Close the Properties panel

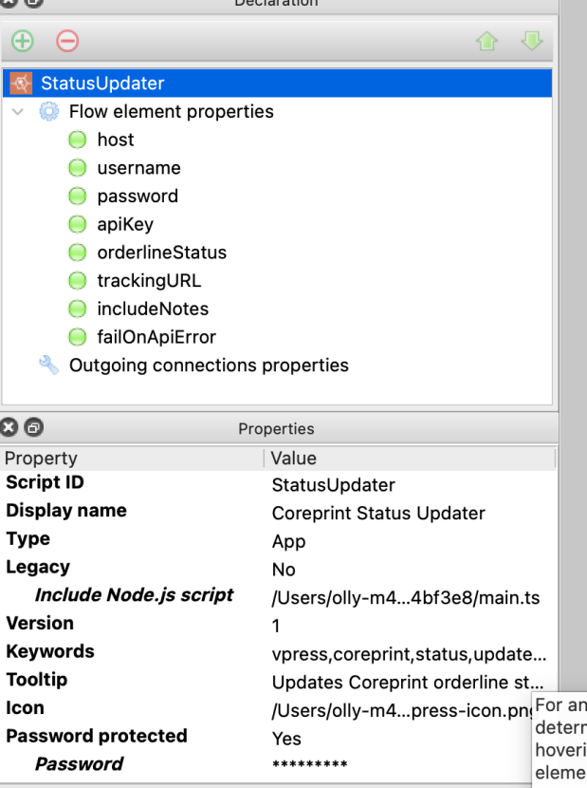[x=10, y=429]
